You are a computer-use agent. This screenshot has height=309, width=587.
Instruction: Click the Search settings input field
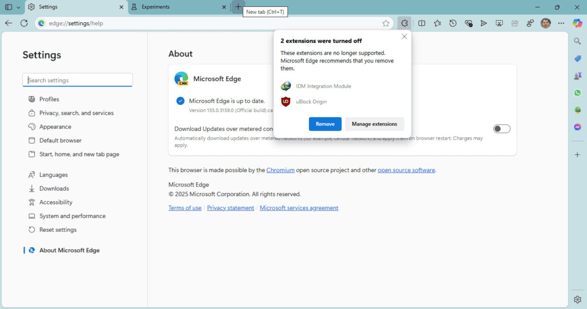79,81
